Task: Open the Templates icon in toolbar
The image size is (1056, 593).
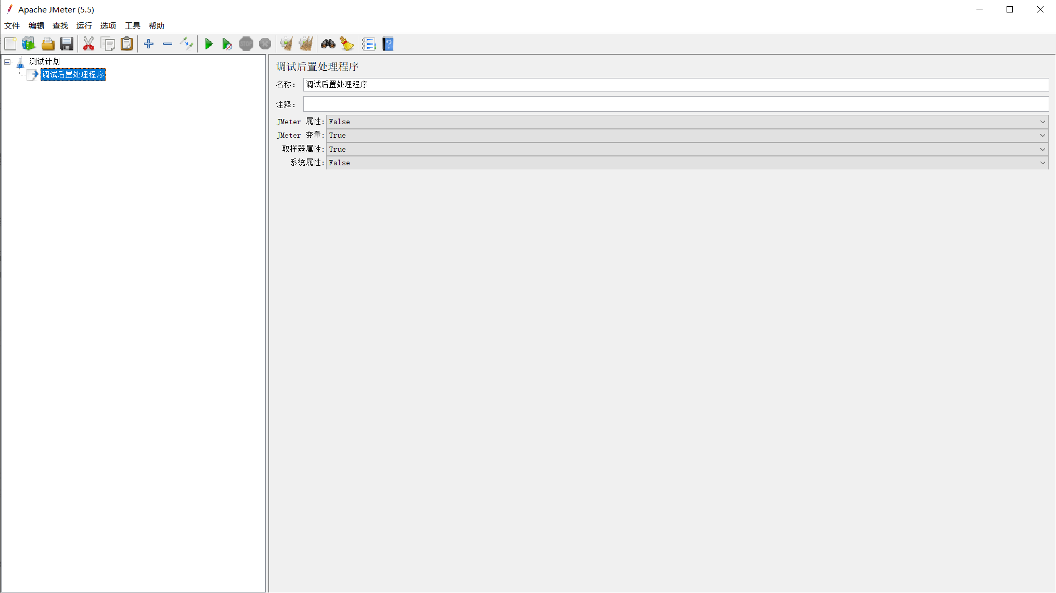Action: pos(29,44)
